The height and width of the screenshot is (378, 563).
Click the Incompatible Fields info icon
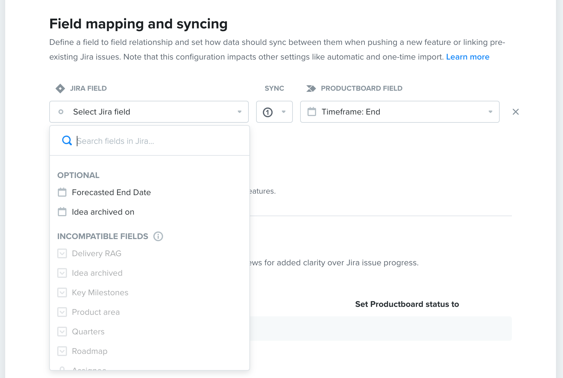coord(158,236)
